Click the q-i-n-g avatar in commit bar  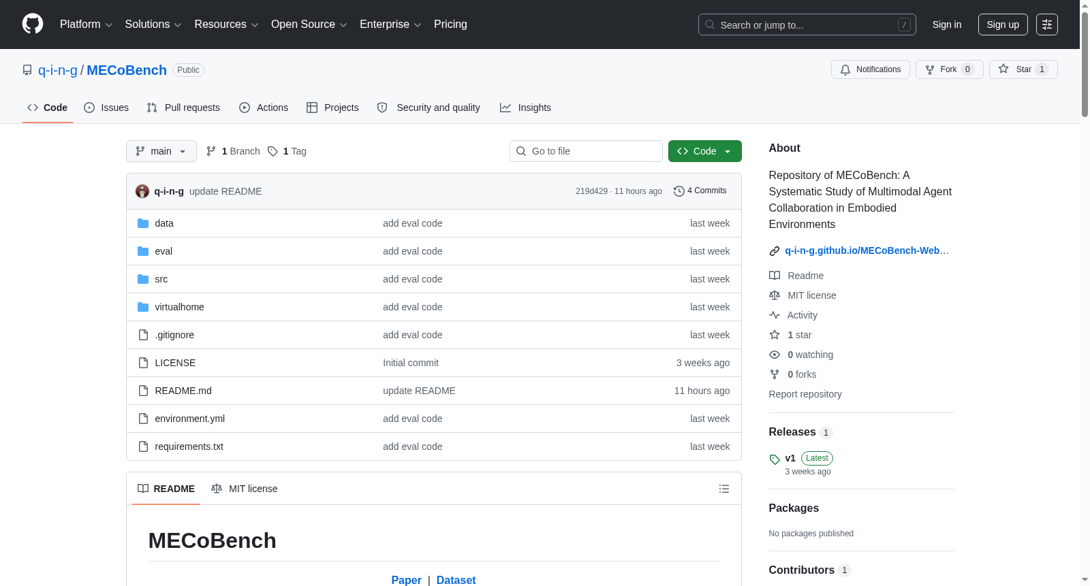point(142,191)
